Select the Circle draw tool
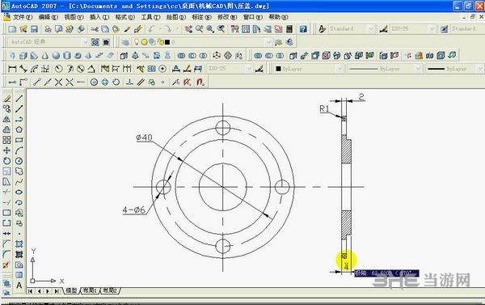 coord(19,161)
